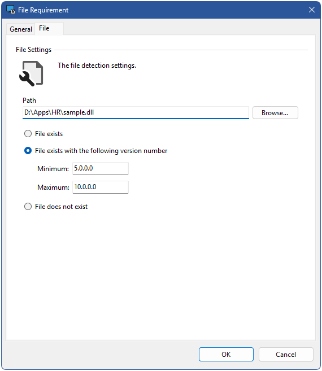Switch to the General tab
The width and height of the screenshot is (322, 371).
(21, 29)
